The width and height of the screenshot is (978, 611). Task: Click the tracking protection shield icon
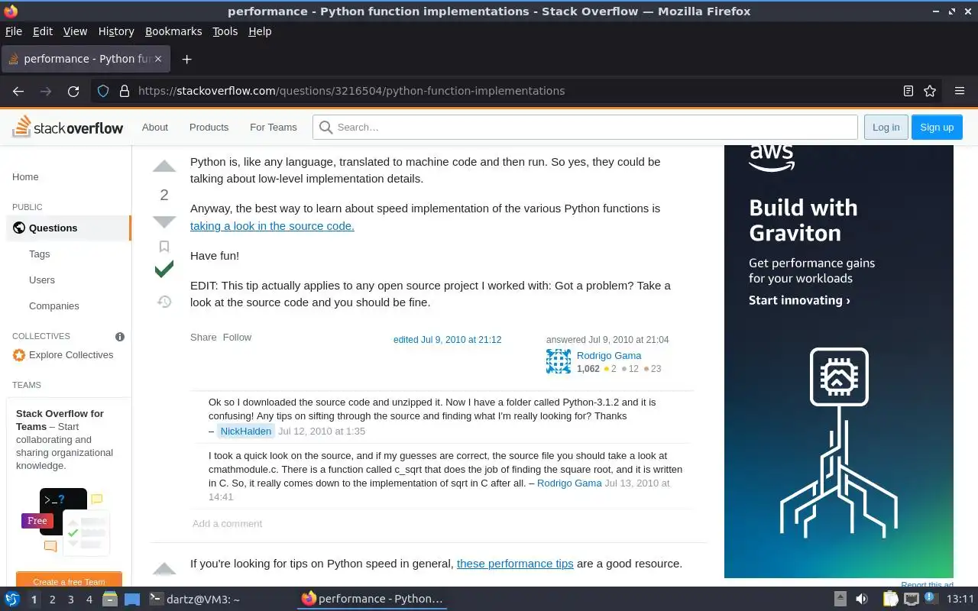coord(103,91)
